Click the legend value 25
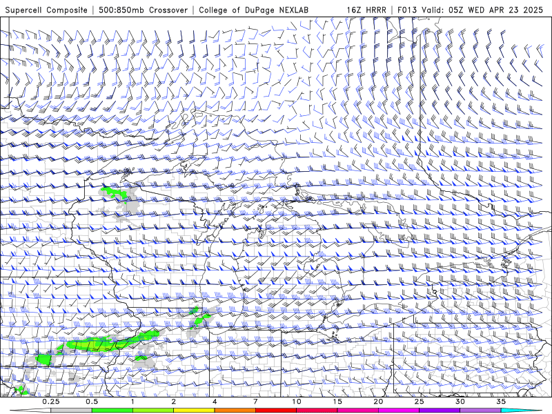The height and width of the screenshot is (414, 552). click(419, 402)
